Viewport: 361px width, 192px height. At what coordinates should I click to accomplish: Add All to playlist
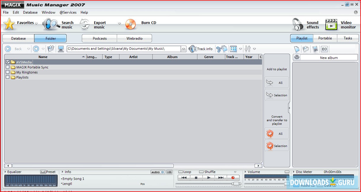[277, 83]
